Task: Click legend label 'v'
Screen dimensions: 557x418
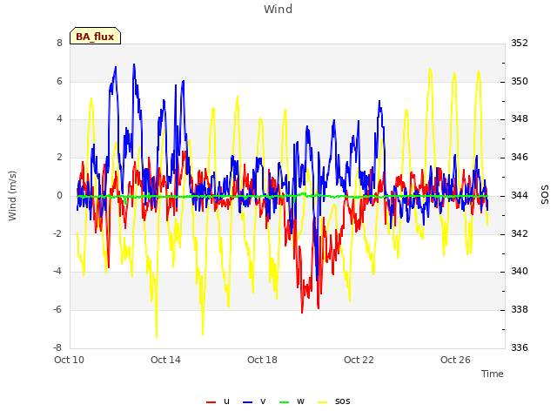Action: [263, 401]
